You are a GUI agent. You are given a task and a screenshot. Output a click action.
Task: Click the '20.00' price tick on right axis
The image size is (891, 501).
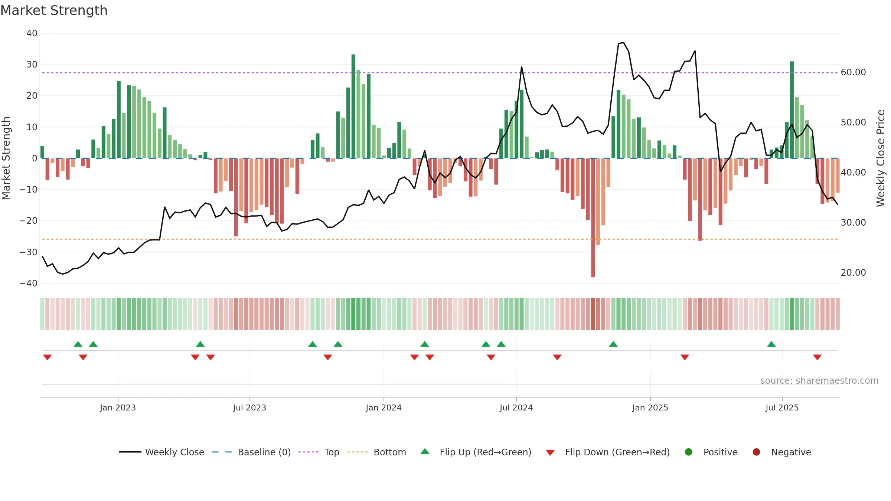(x=853, y=273)
